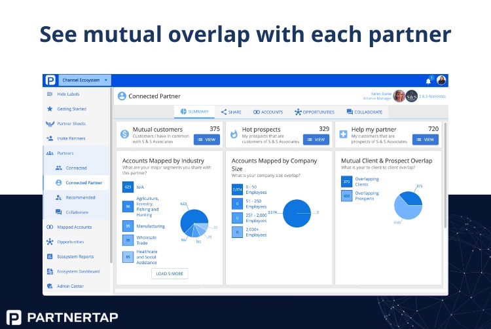Click the Overlapping Prospects label text
This screenshot has height=329, width=491.
pos(367,196)
